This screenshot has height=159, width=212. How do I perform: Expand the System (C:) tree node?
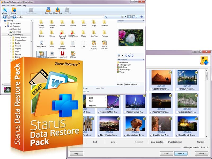(8, 32)
